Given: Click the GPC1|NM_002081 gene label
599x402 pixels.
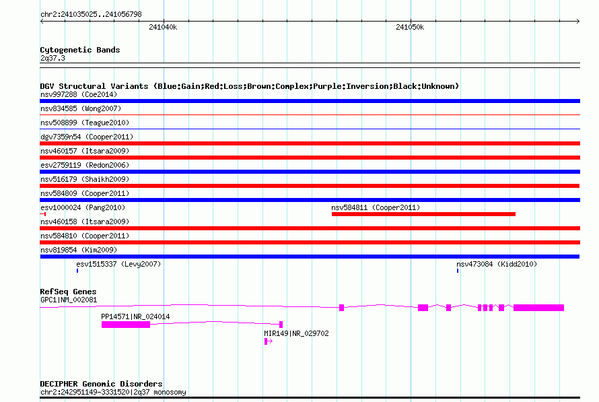Looking at the screenshot, I should [69, 300].
